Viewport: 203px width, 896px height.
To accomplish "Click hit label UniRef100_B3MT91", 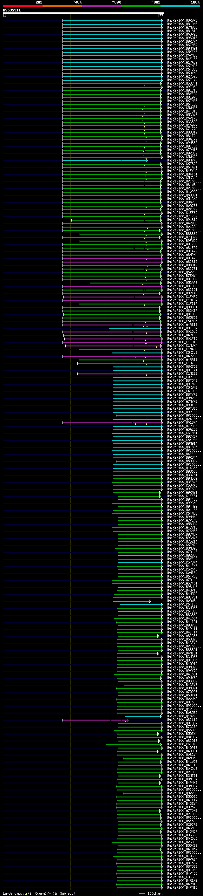I will click(182, 776).
